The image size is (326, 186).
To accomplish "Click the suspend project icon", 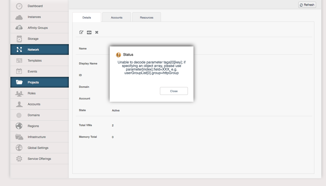I will point(89,32).
